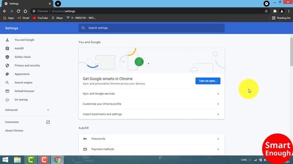Viewport: 293px width, 164px height.
Task: Open the RMX2161 WiFi bookmark
Action: click(81, 18)
